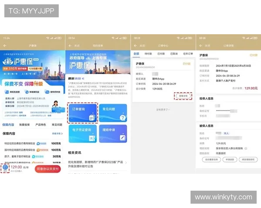
Task: Tap the 保费不变 保障升级 headline
Action: click(x=23, y=84)
